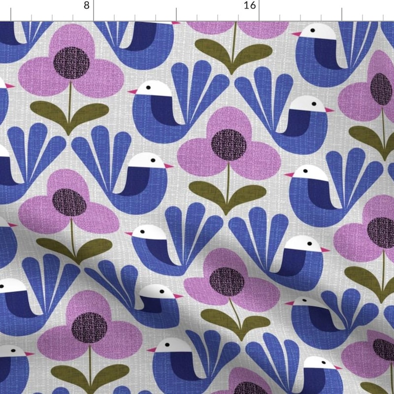Click the dark purple flower center at top left
Screen dimensions: 394x394
(x=71, y=64)
